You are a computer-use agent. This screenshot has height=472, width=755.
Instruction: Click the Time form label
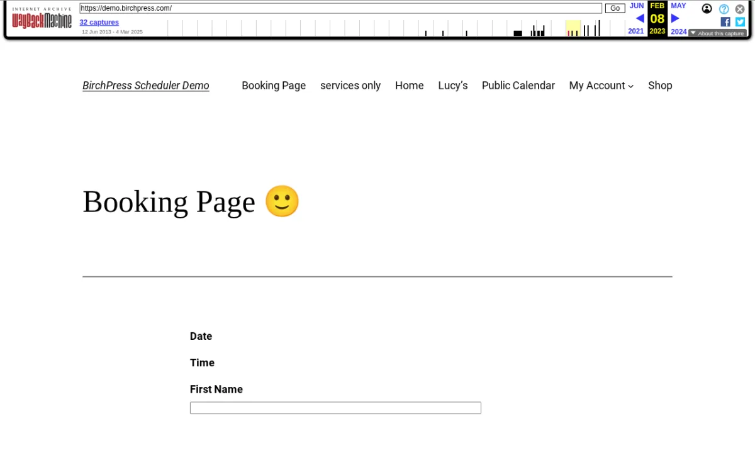click(202, 362)
